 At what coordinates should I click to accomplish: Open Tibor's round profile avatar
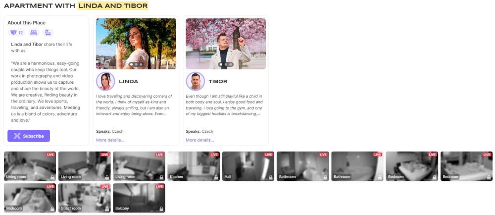196,81
